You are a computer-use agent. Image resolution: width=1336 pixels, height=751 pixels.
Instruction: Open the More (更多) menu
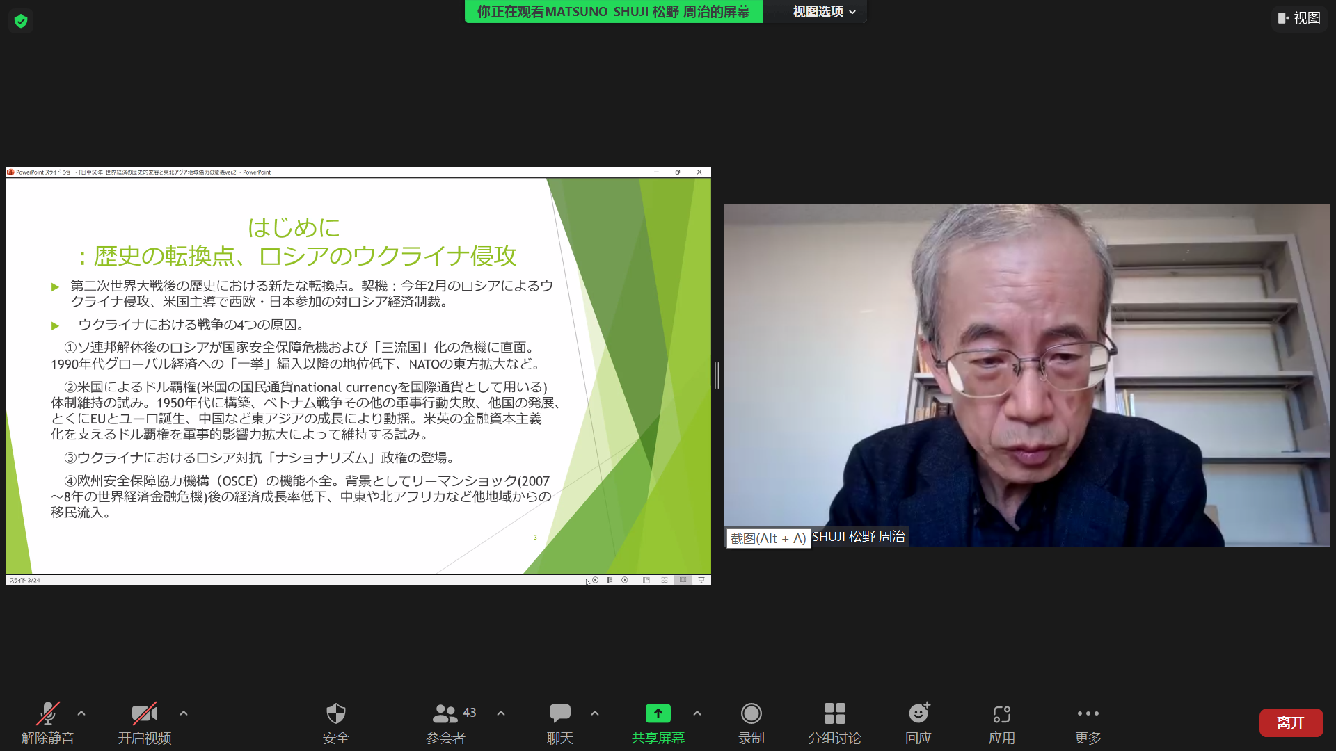[x=1088, y=714]
